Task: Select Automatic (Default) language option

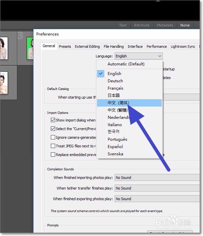Action: click(x=129, y=64)
